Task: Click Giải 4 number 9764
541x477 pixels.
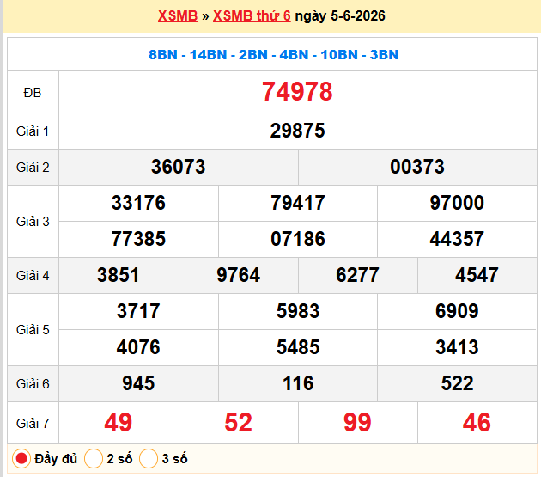Action: pos(239,275)
